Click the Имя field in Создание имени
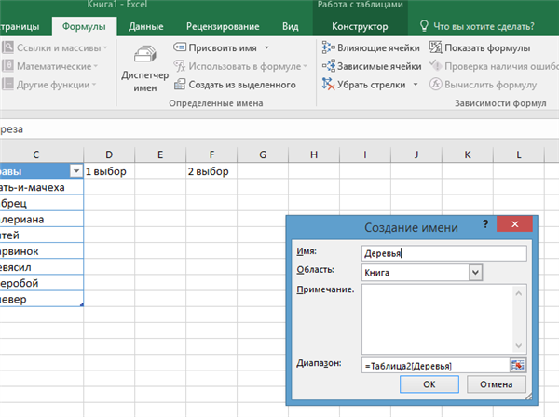Screen dimensions: 559x417 443,253
